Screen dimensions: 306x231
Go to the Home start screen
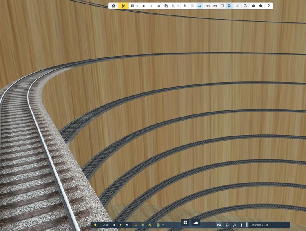tap(113, 6)
